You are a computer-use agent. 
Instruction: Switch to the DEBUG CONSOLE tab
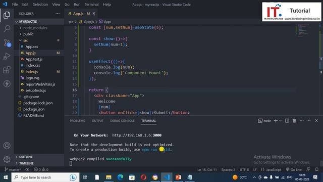[122, 121]
